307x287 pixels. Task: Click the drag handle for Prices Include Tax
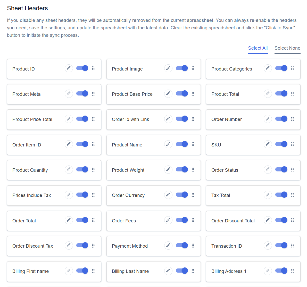pos(93,195)
